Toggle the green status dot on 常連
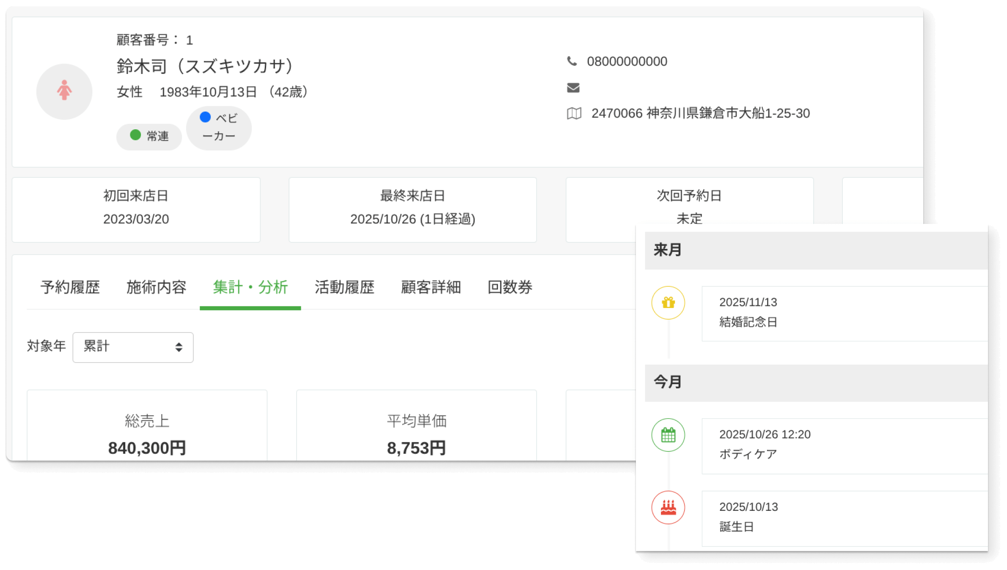This screenshot has height=570, width=1007. point(135,136)
